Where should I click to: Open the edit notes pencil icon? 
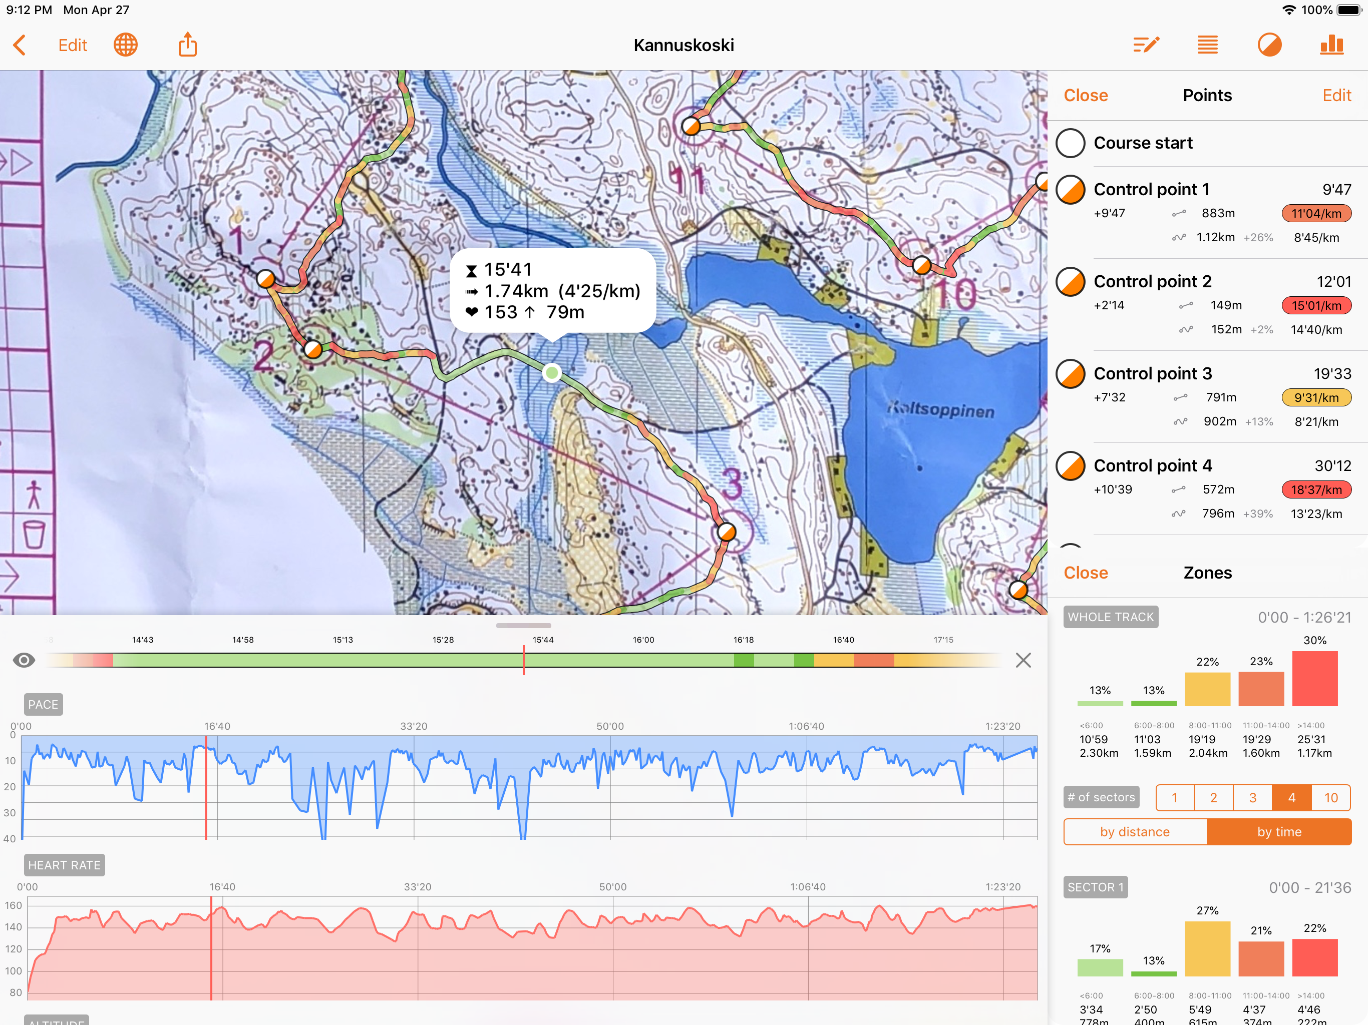[x=1145, y=45]
